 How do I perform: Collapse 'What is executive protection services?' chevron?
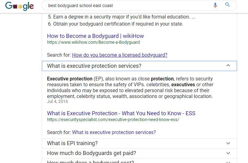[x=228, y=65]
